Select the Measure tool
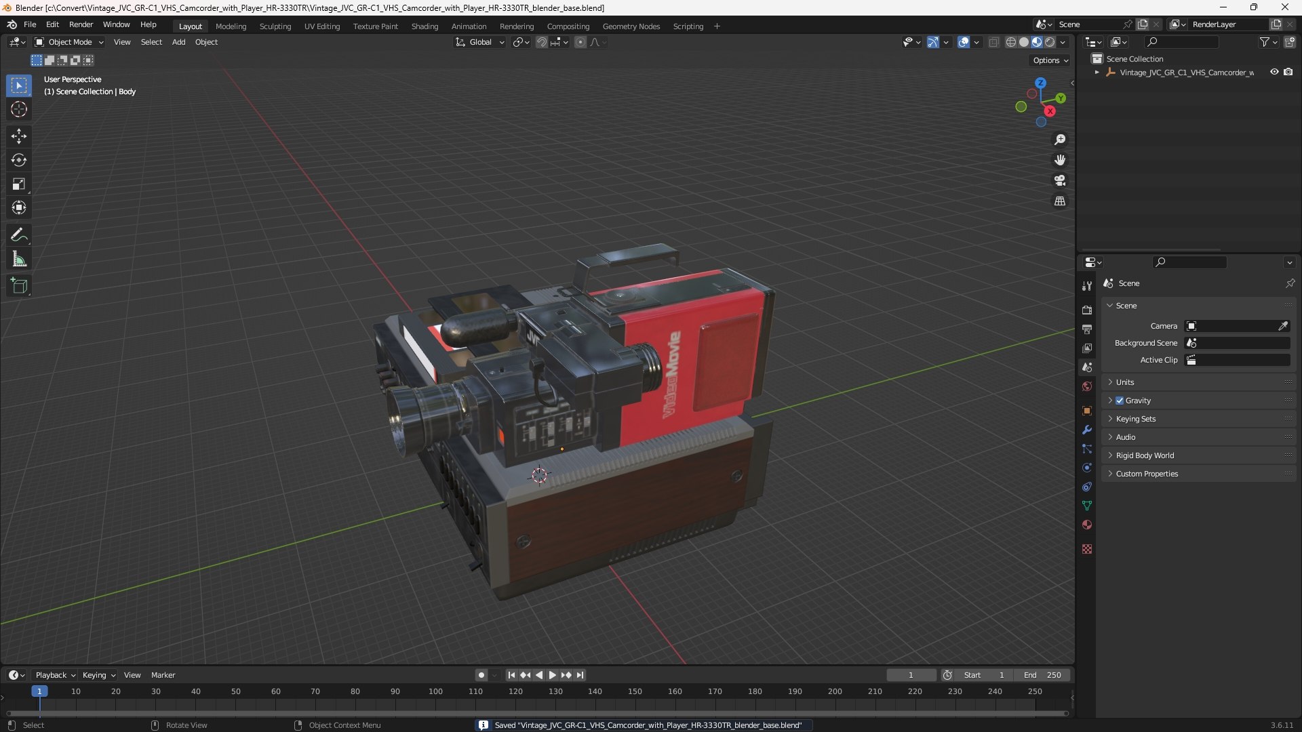The width and height of the screenshot is (1302, 732). pos(19,259)
